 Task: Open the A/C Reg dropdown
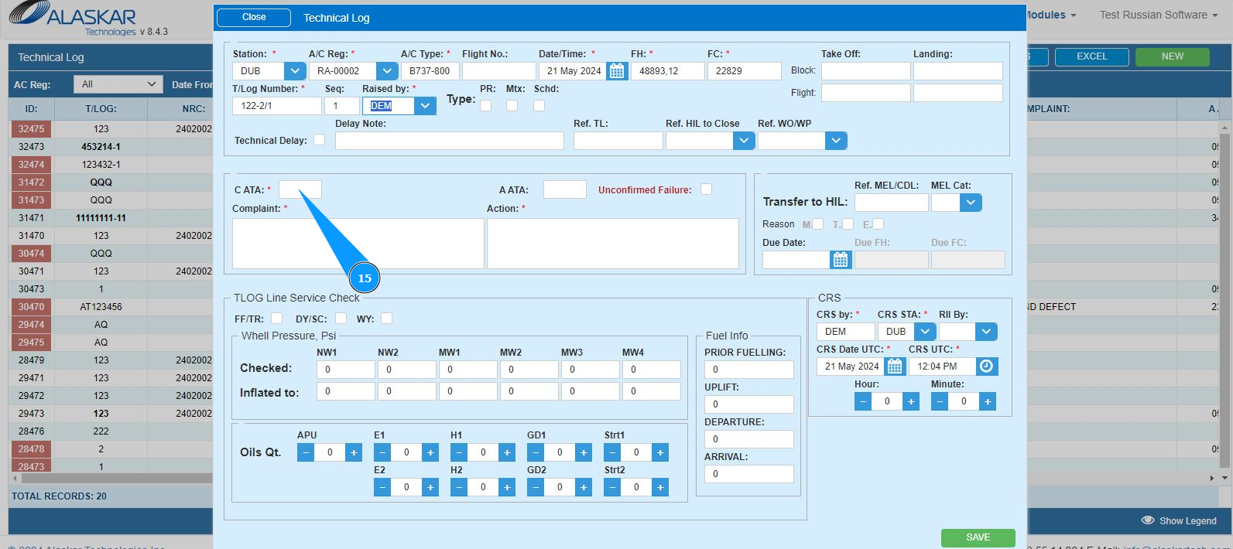tap(387, 71)
